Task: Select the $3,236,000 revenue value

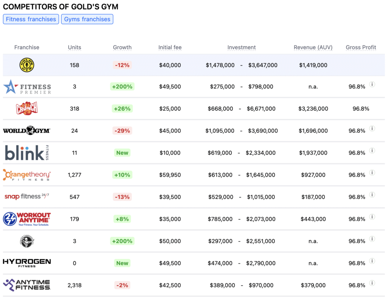Action: (313, 109)
